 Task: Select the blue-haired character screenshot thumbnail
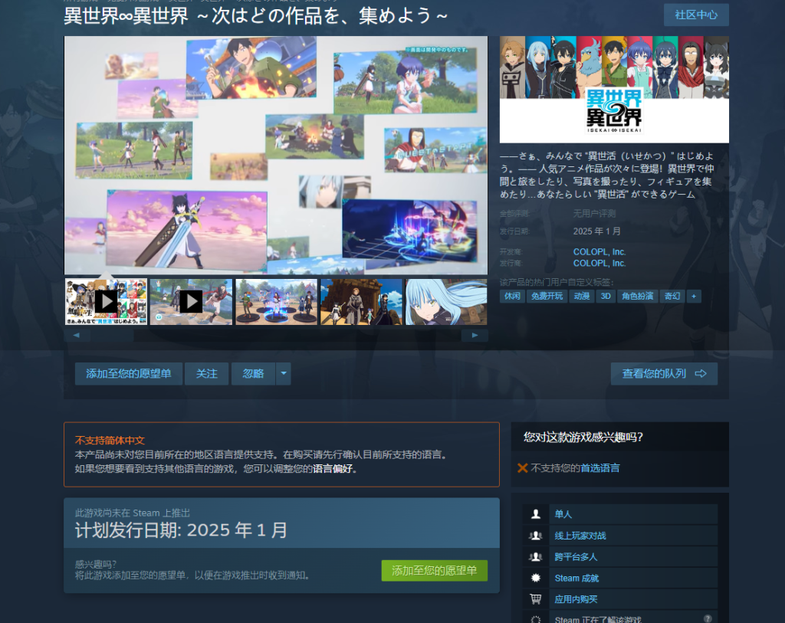coord(446,302)
